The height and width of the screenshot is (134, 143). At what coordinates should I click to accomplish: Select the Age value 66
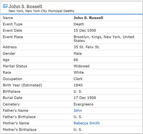pyautogui.click(x=76, y=60)
